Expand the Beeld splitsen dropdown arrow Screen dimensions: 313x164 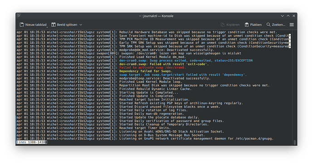tap(81, 25)
